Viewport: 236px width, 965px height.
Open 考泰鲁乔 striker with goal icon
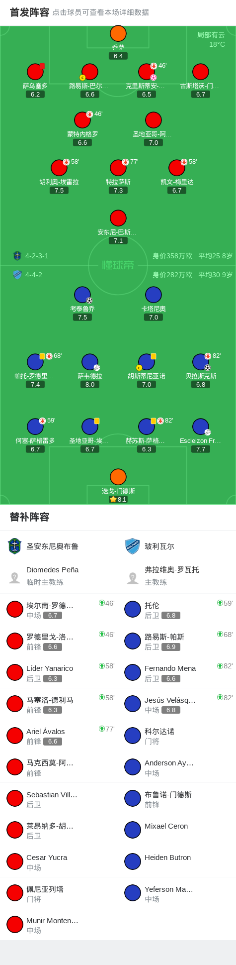click(x=82, y=295)
